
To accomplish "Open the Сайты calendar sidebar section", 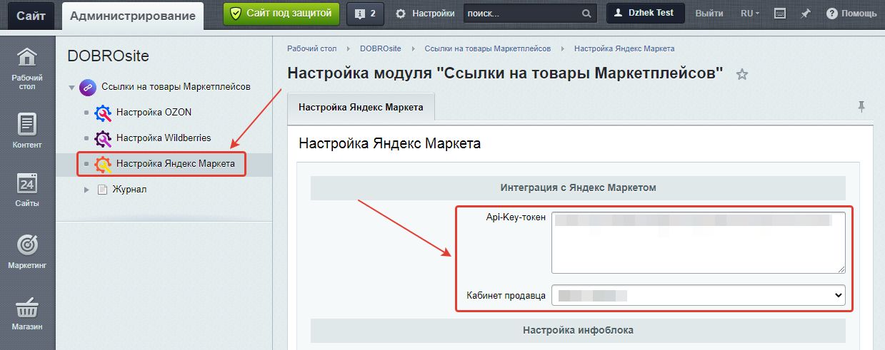I will (27, 190).
